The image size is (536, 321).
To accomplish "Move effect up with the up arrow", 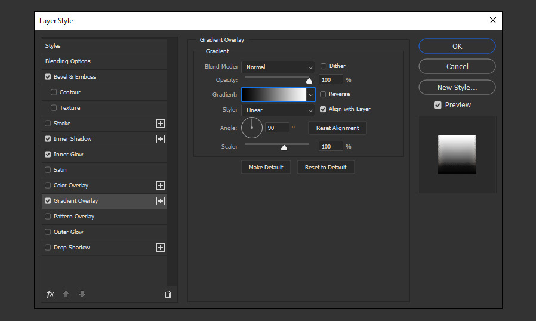I will (66, 294).
